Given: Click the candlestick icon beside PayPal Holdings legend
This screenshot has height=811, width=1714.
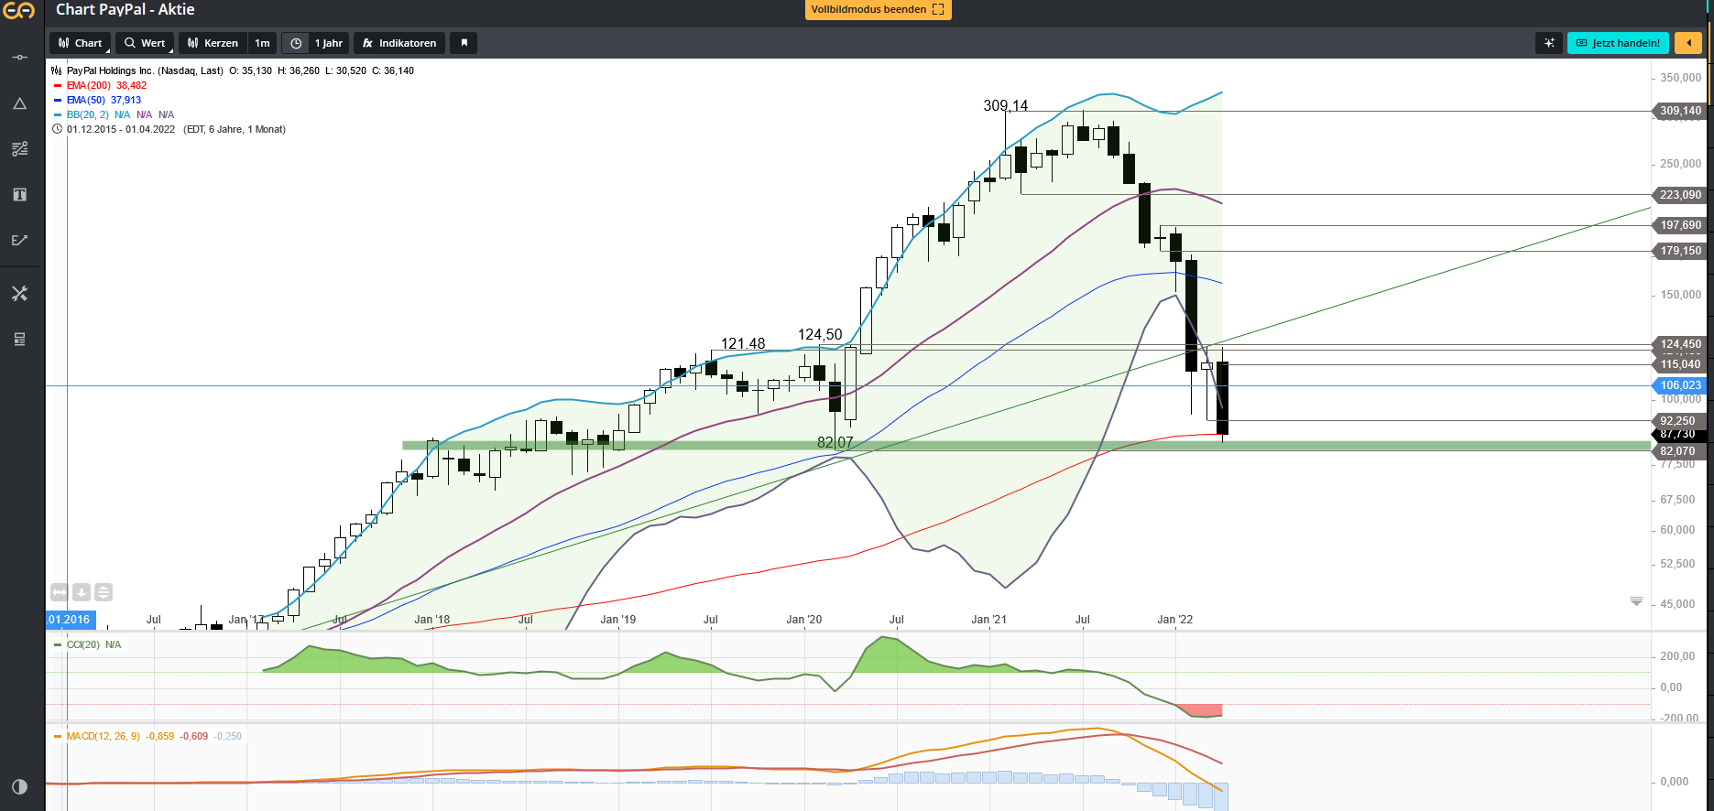Looking at the screenshot, I should pyautogui.click(x=57, y=70).
